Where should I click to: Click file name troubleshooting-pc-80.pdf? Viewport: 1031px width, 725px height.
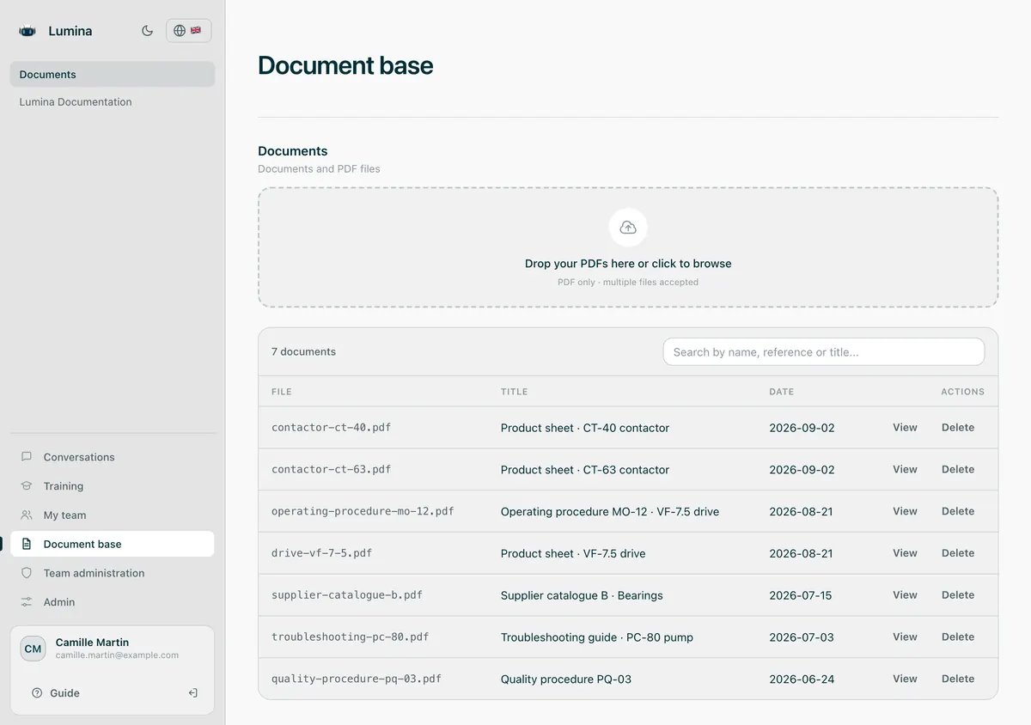point(351,637)
